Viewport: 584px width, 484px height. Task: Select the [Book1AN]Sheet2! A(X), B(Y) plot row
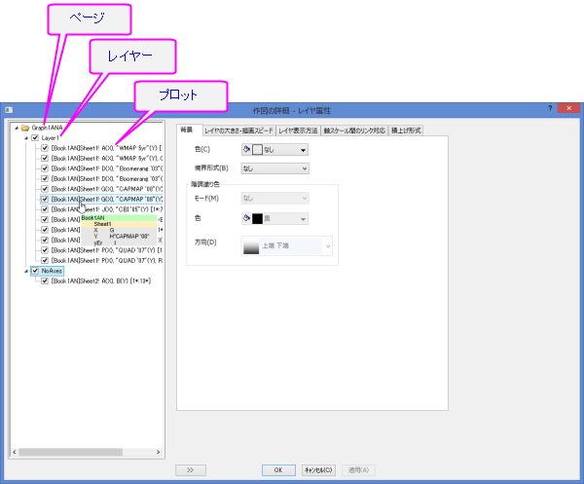click(101, 280)
